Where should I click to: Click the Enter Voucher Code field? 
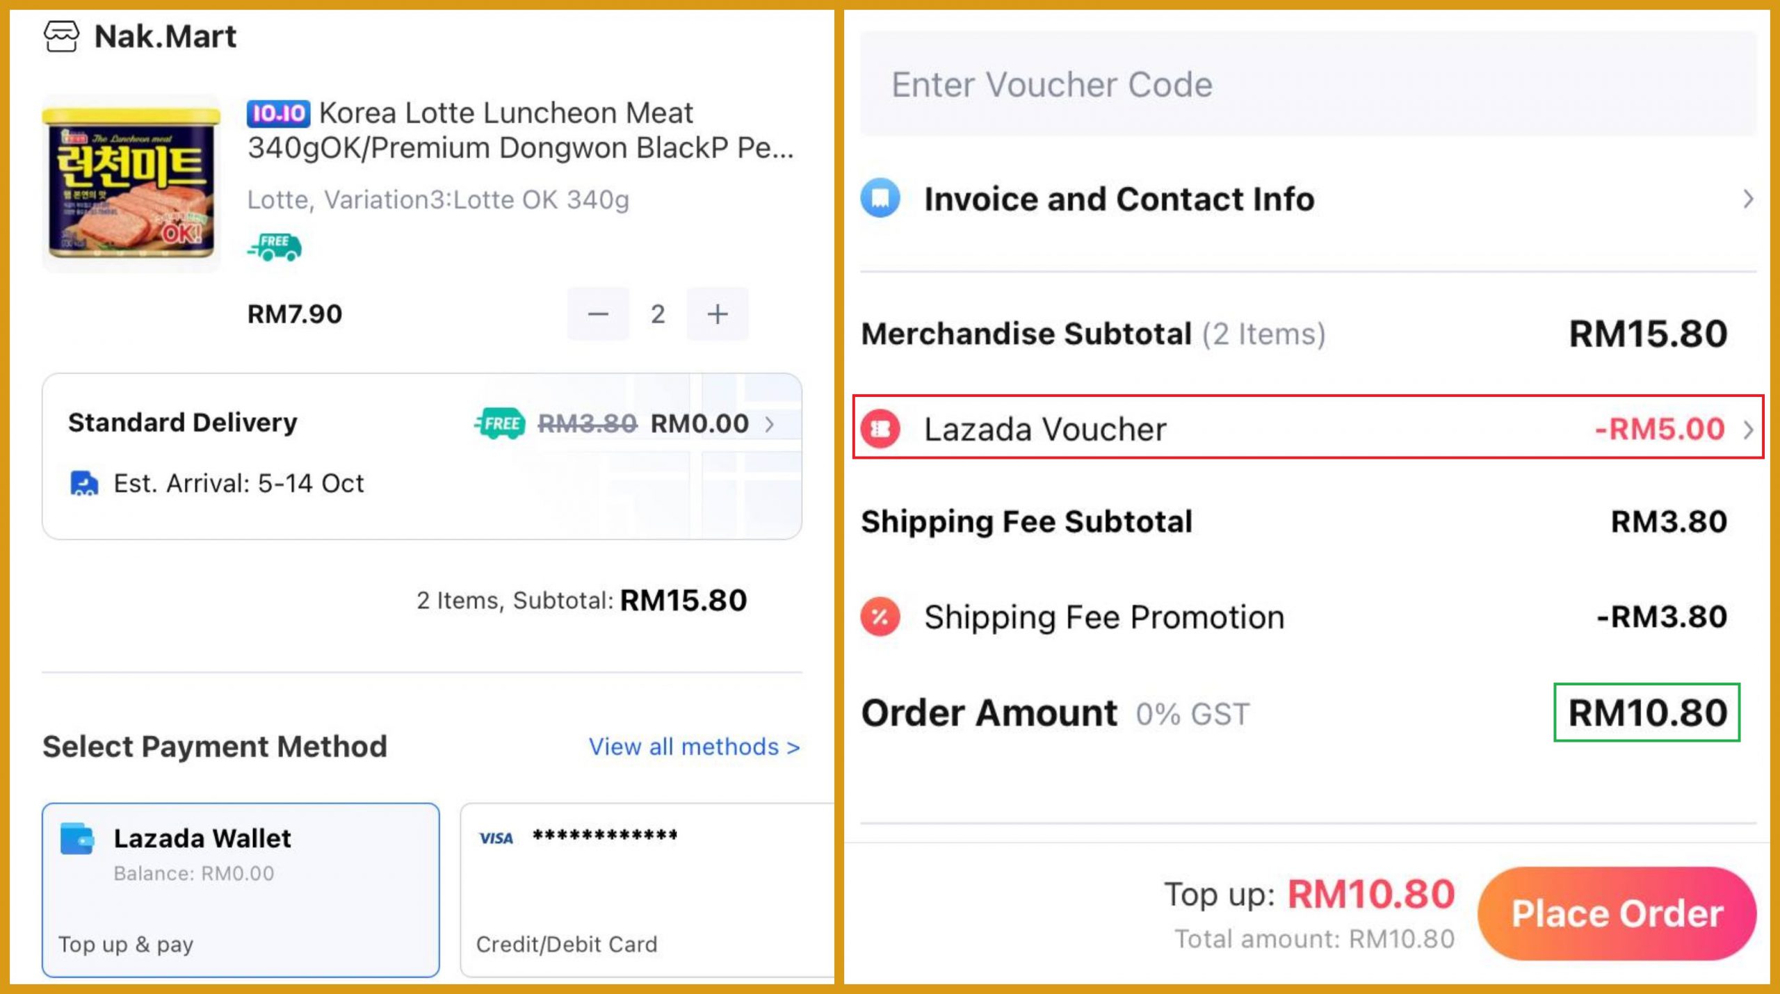point(1307,85)
